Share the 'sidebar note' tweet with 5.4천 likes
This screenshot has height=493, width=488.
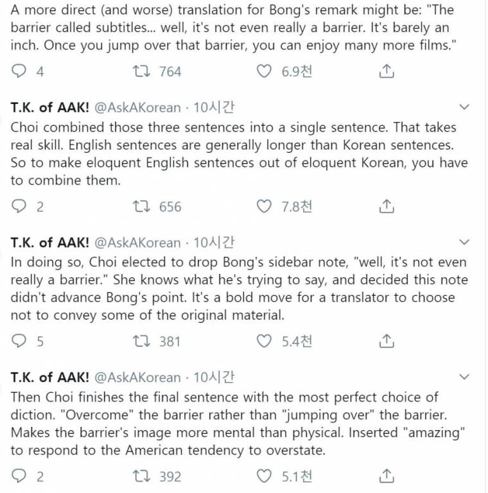(387, 340)
